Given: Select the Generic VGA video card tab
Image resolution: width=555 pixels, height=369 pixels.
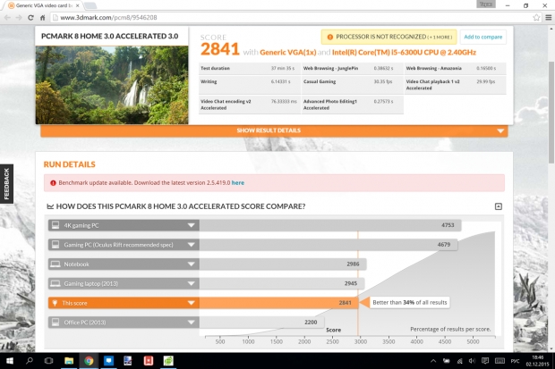Looking at the screenshot, I should [x=43, y=5].
